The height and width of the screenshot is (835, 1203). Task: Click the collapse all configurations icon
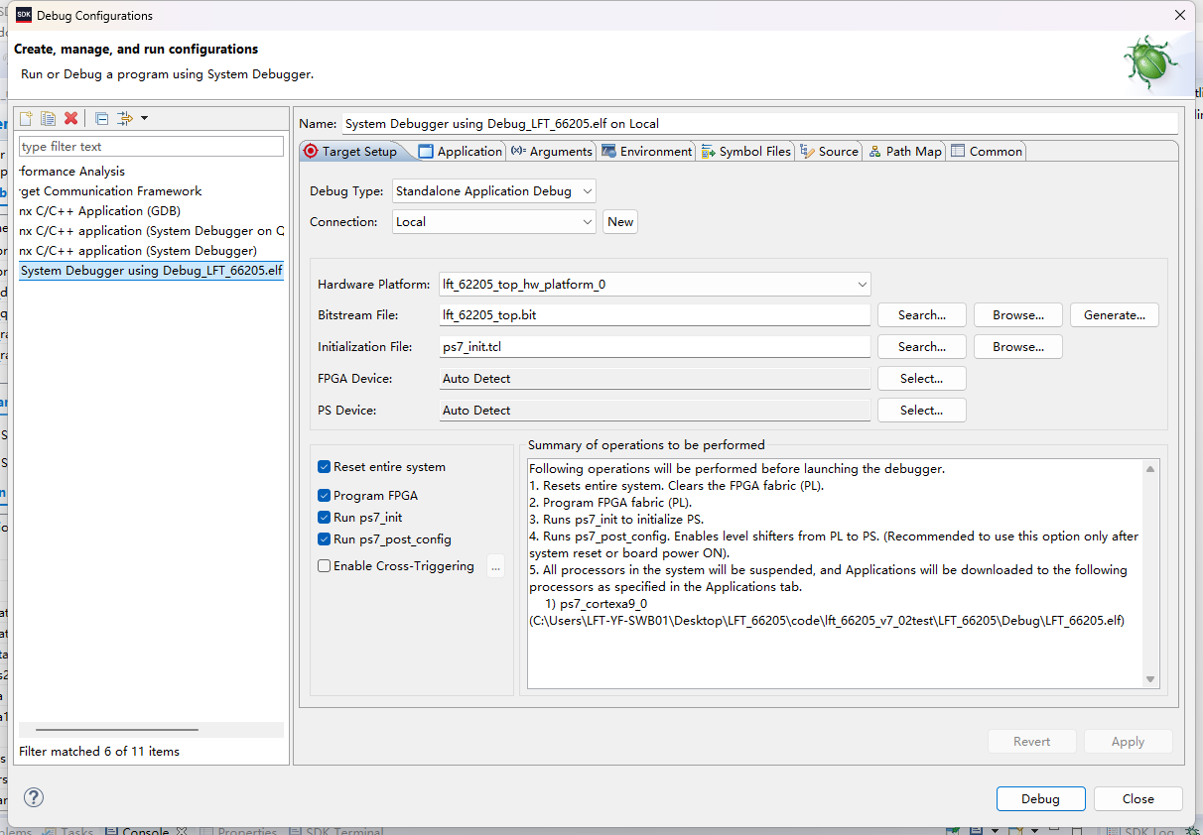tap(101, 119)
